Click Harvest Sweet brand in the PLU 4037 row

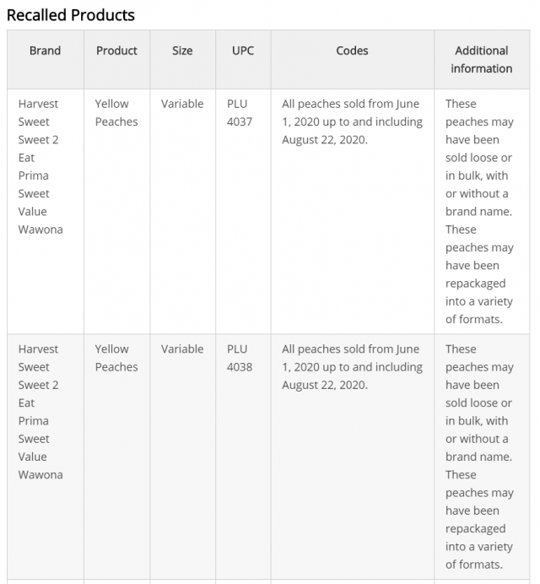coord(38,112)
